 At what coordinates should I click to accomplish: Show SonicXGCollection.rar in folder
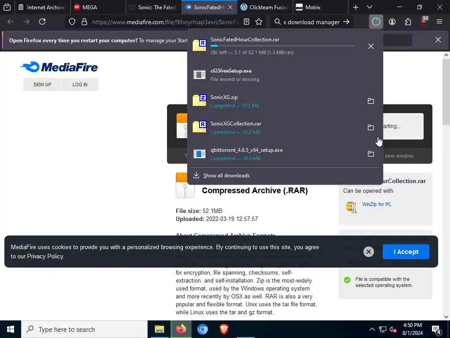tap(371, 127)
